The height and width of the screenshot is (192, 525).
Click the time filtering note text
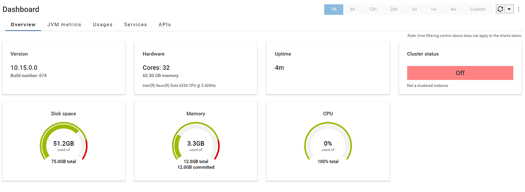465,36
